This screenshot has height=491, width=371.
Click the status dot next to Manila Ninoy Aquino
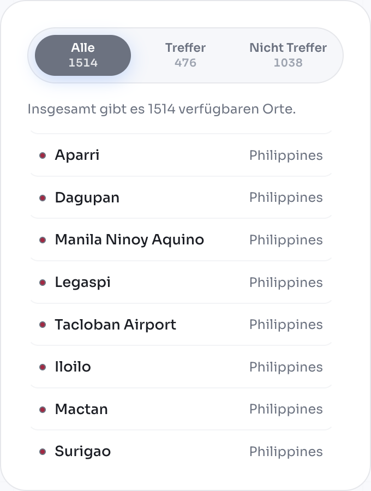click(x=43, y=240)
